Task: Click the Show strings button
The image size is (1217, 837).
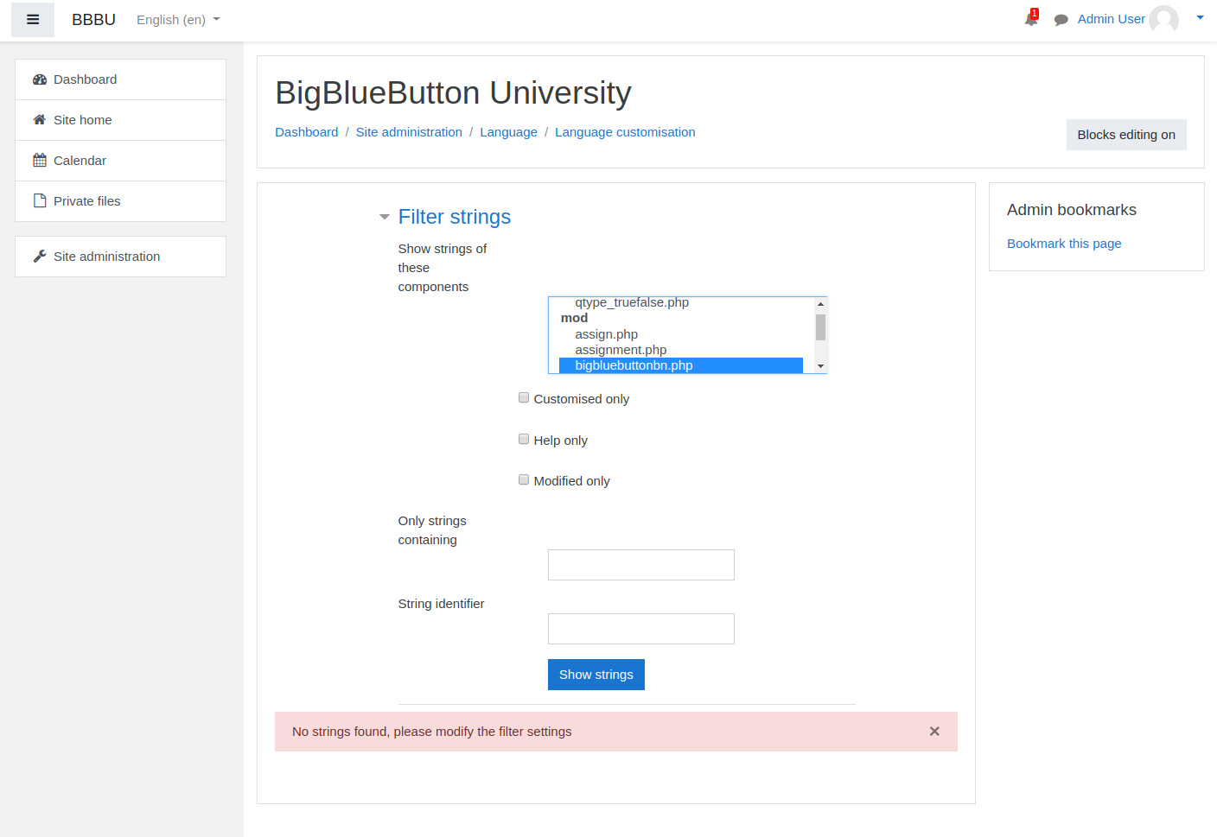Action: 596,675
